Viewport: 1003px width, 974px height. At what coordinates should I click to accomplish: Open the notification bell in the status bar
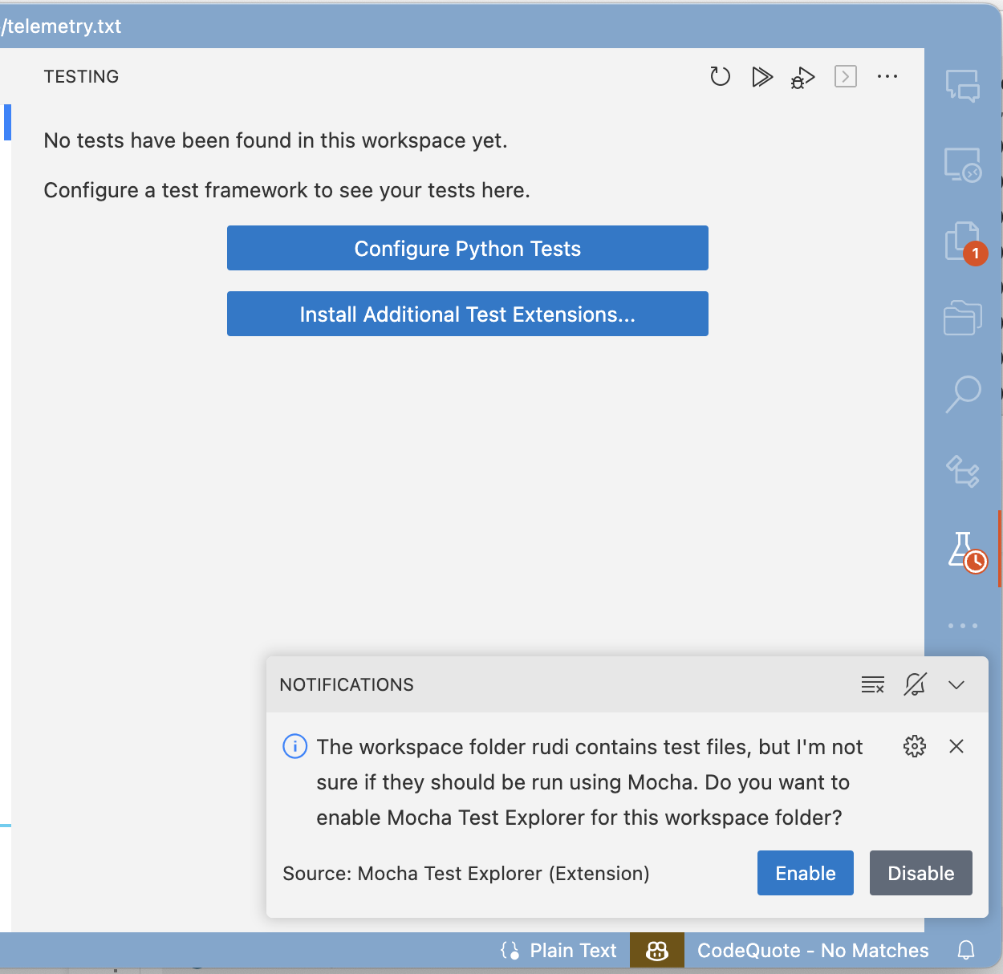[x=966, y=950]
